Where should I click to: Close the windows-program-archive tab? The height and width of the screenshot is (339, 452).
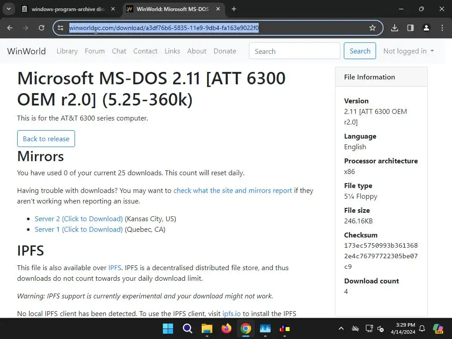[x=113, y=9]
